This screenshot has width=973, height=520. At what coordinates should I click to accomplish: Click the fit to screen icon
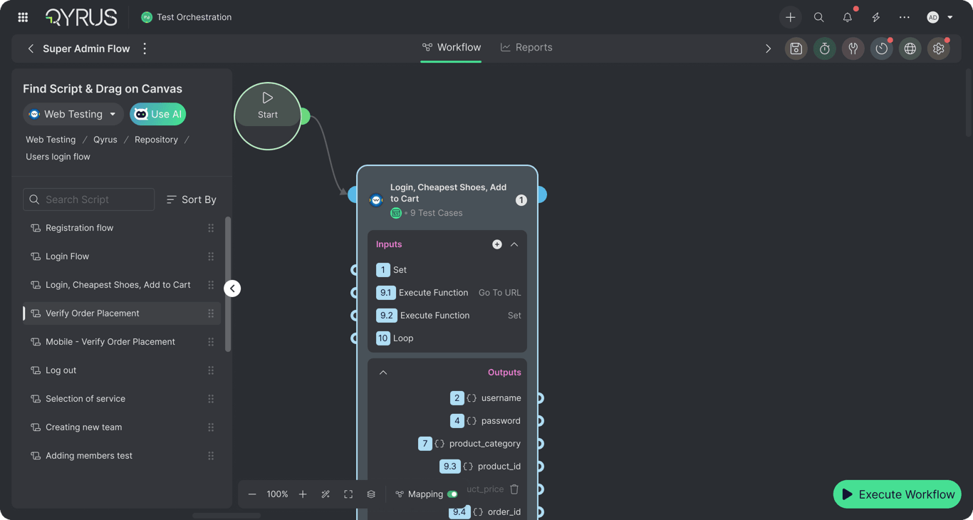348,494
